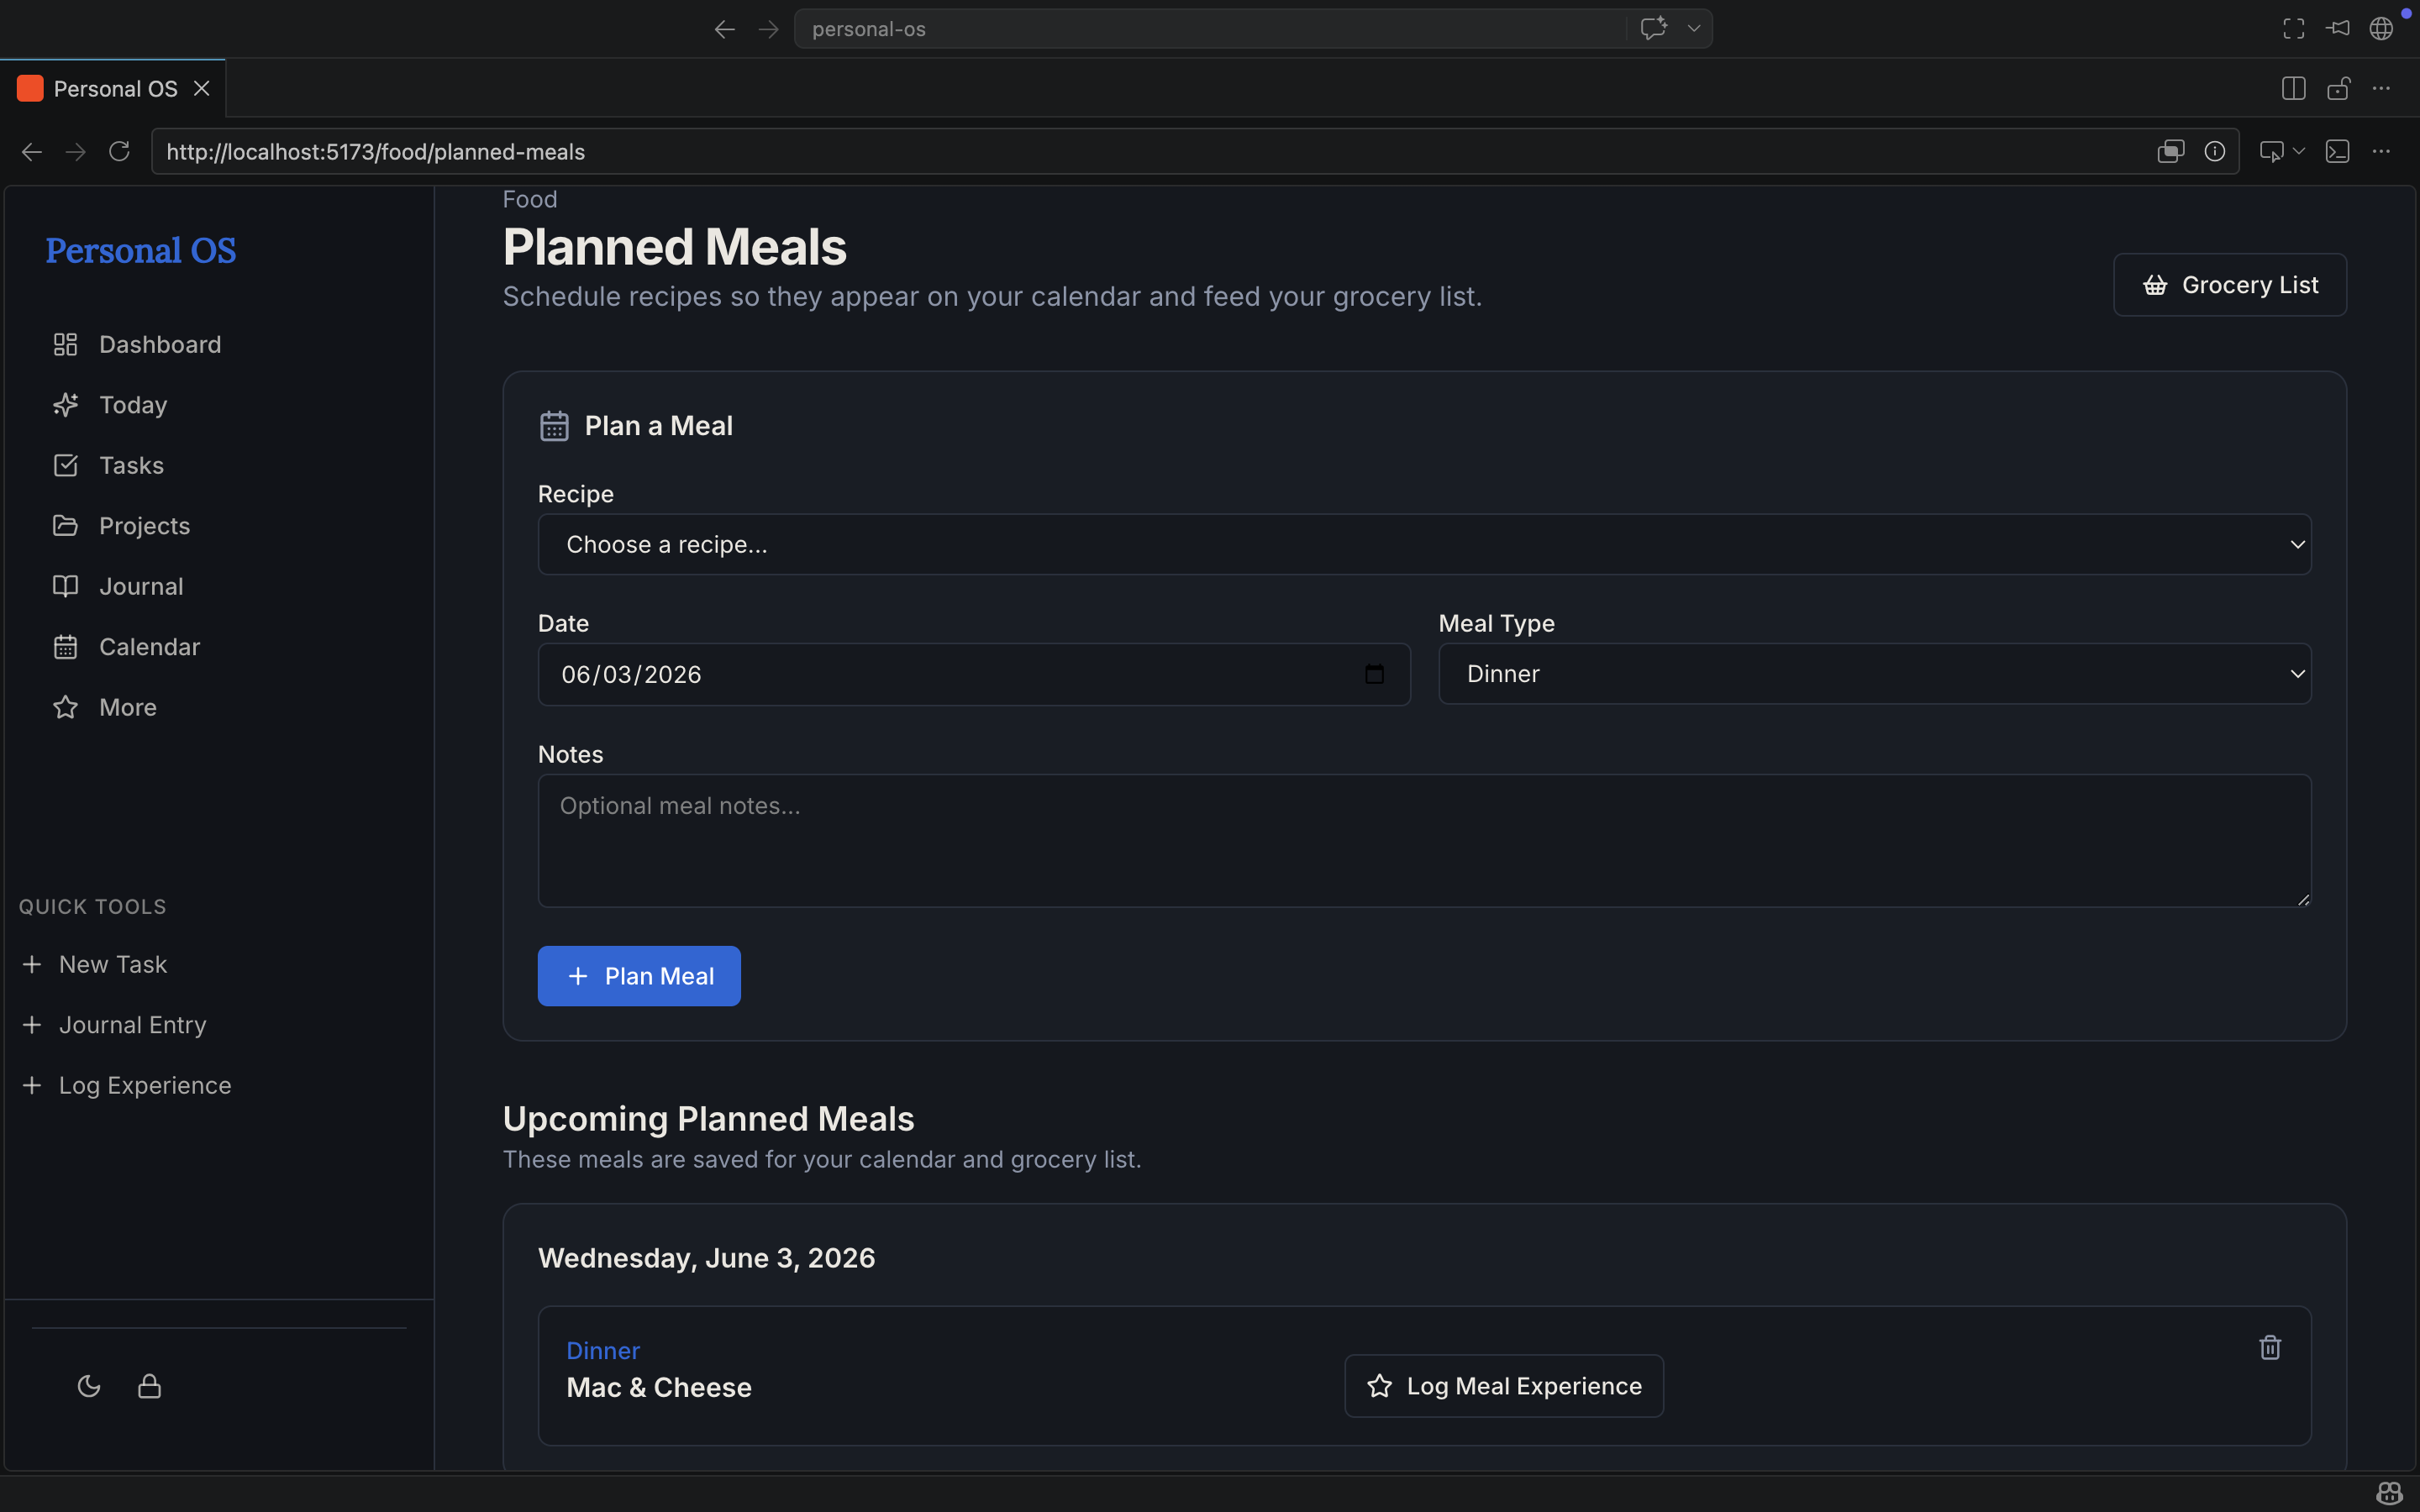Click the sidebar Calendar icon

[65, 647]
